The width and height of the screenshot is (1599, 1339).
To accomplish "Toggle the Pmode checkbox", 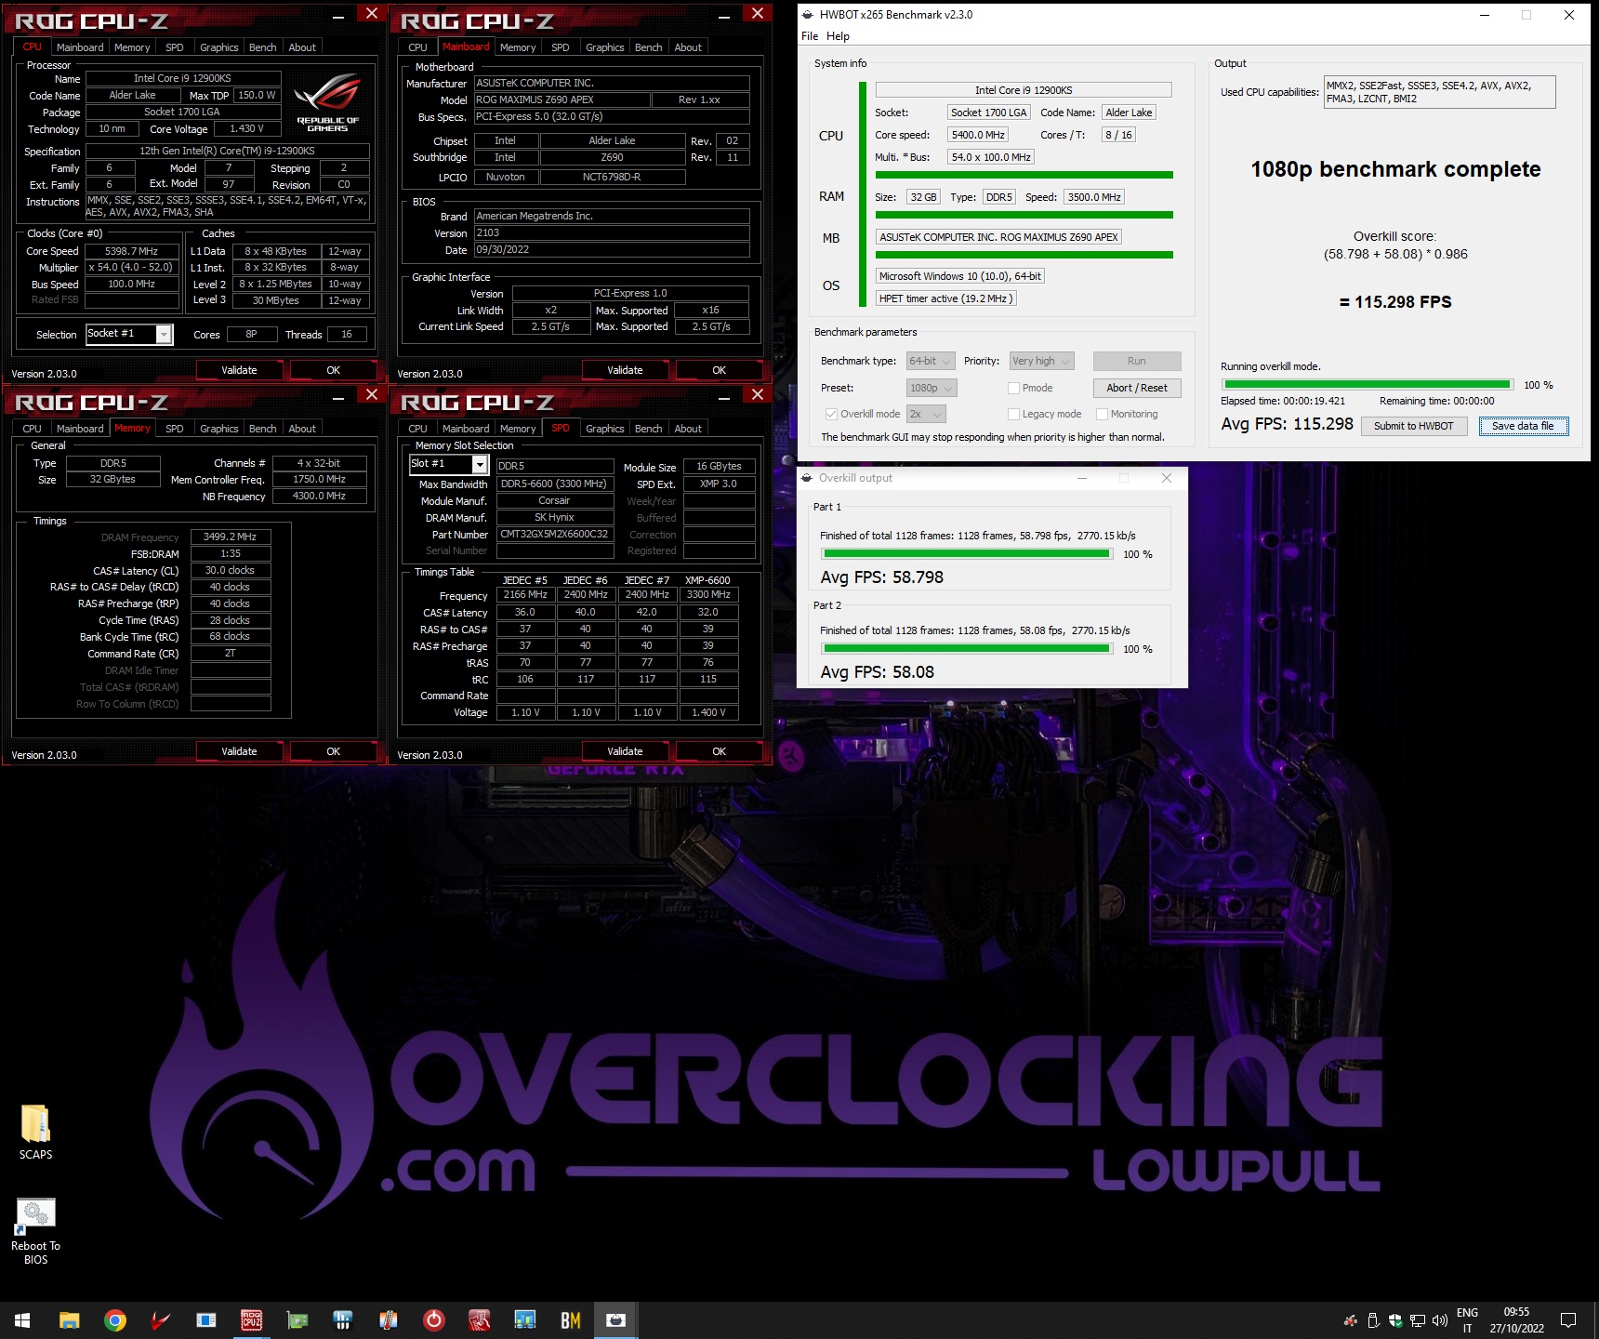I will (1014, 388).
